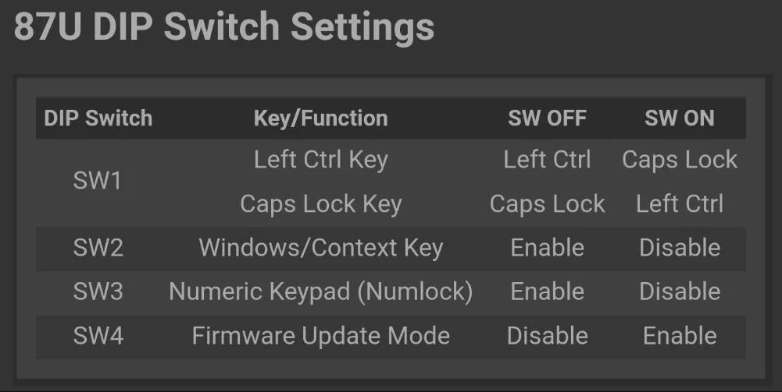Viewport: 782px width, 392px height.
Task: Click Enable in the SW3 row
Action: click(x=547, y=291)
